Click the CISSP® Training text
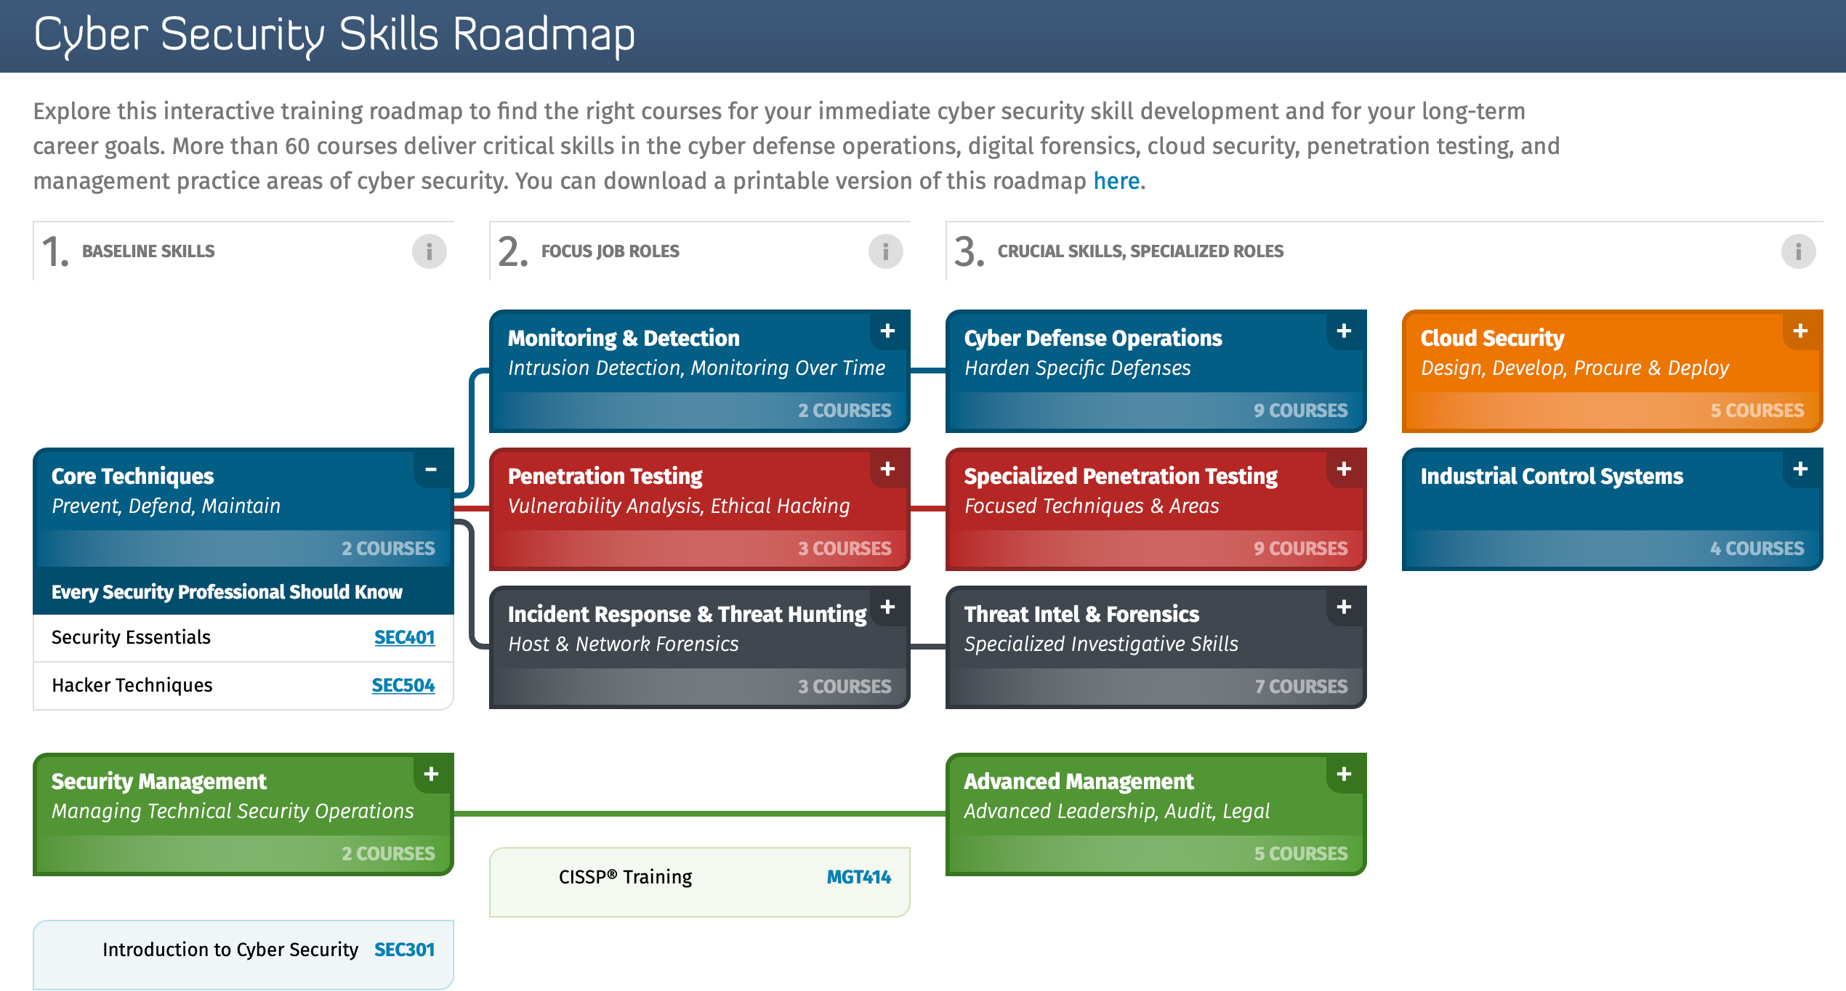 click(626, 877)
